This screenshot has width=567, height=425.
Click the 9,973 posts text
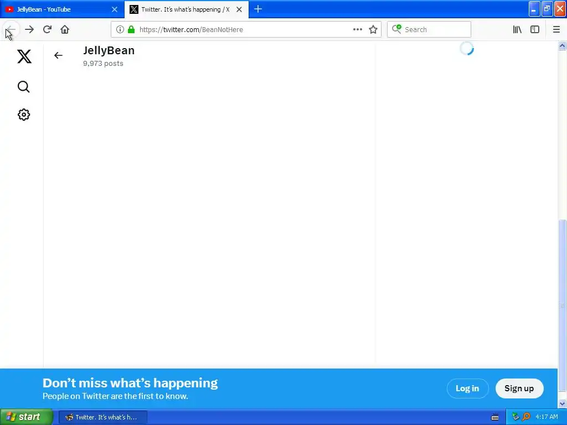coord(103,64)
